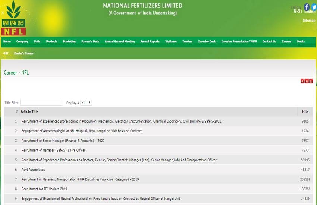Open the Farmer's Desk menu

[x=90, y=42]
